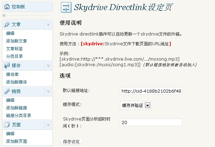The height and width of the screenshot is (147, 215).
Task: Focus the 默认链接地址 URL field
Action: tap(151, 91)
